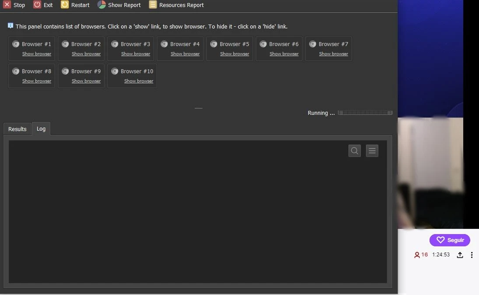Viewport: 479px width, 295px height.
Task: Open Show Report pie chart icon
Action: click(x=102, y=5)
